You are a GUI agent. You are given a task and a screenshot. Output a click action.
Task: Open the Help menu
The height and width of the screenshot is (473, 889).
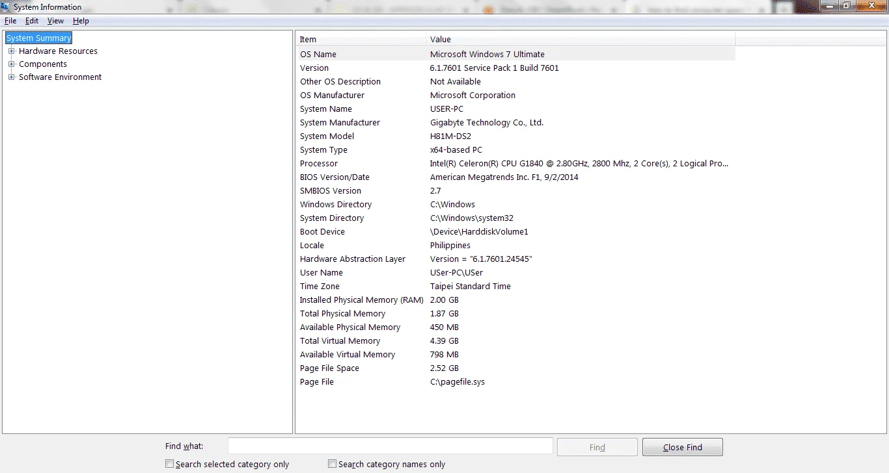pyautogui.click(x=81, y=21)
